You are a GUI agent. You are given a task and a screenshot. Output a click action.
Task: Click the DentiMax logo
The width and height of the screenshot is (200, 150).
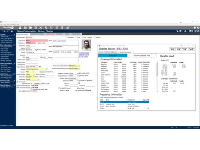tap(8, 28)
